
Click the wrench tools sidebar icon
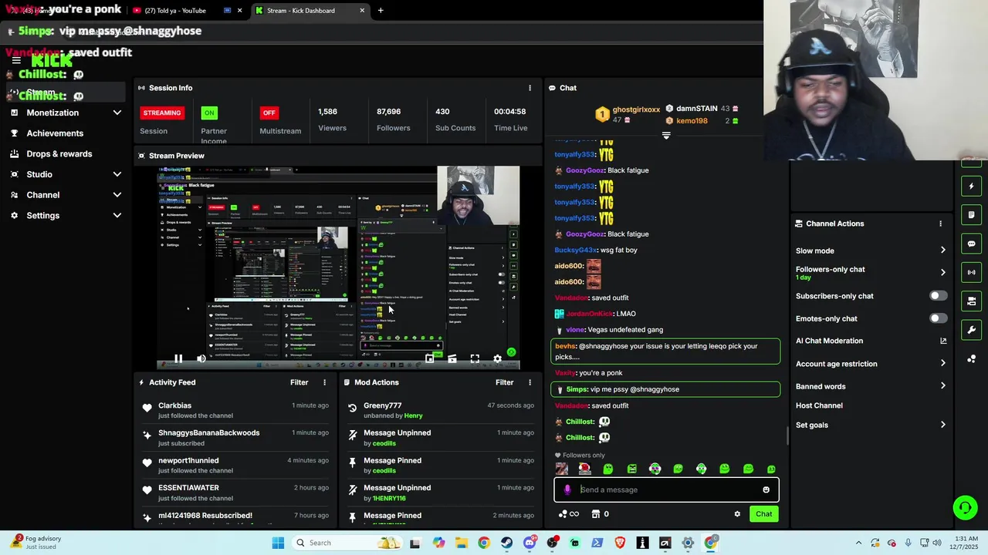972,330
